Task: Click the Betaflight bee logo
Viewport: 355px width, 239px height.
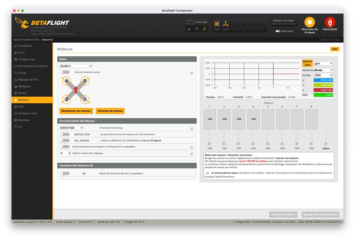Action: click(x=22, y=23)
